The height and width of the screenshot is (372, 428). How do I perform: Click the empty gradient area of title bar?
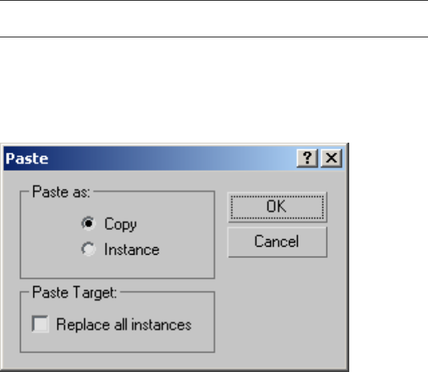pyautogui.click(x=174, y=159)
